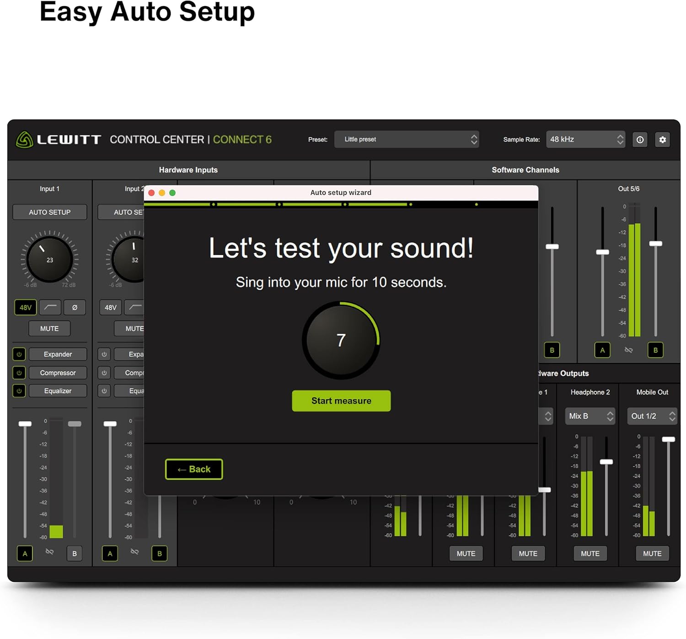Toggle Input 2's Compressor power icon
686x639 pixels.
[x=104, y=373]
